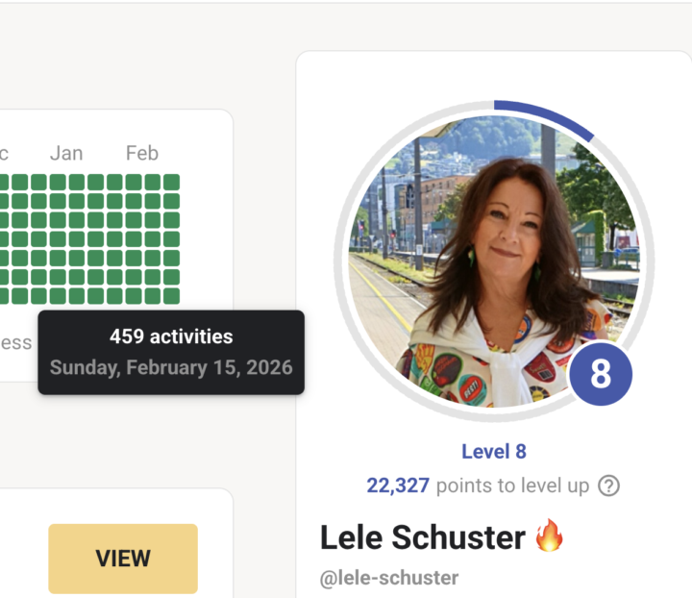Select the Jan month label
Screen dimensions: 692x598
pos(66,153)
